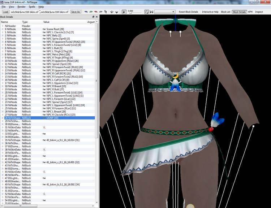Screen dimensions: 271x208
Task: Click the Txt icon on 47 BSLighti row
Action: pyautogui.click(x=44, y=178)
